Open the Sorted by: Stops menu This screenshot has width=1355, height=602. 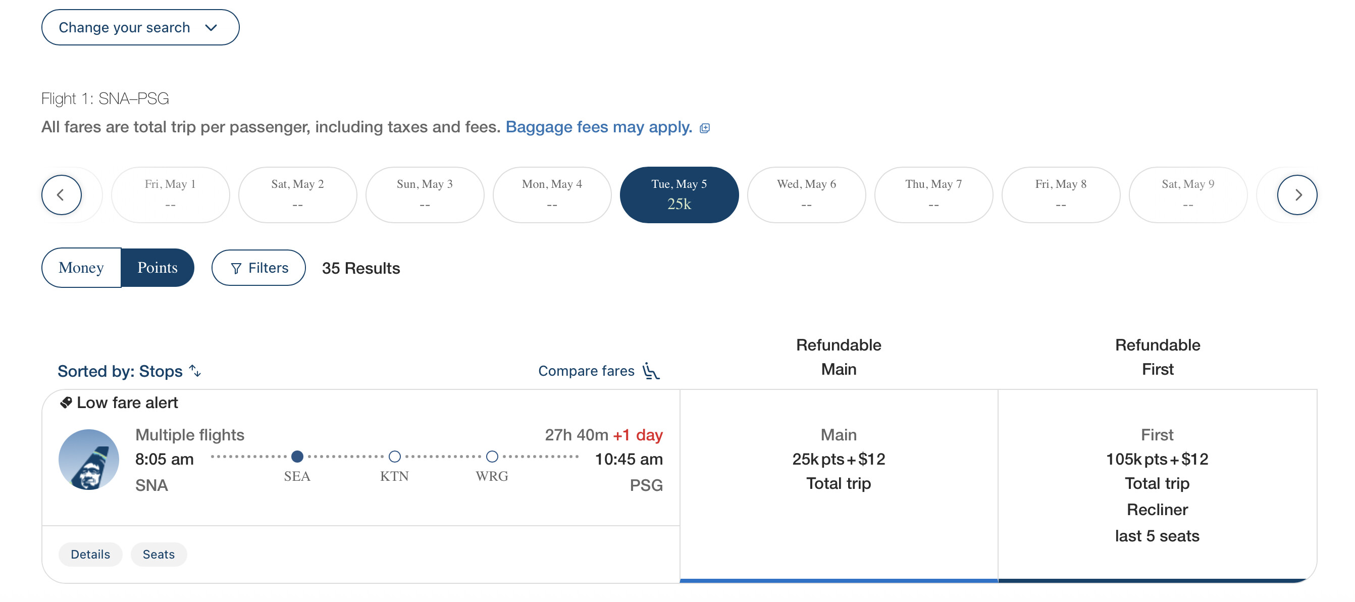pos(120,371)
